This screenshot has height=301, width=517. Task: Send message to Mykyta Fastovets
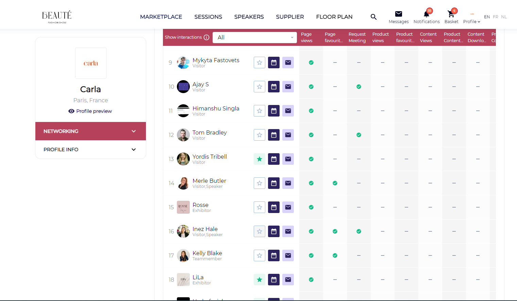288,63
